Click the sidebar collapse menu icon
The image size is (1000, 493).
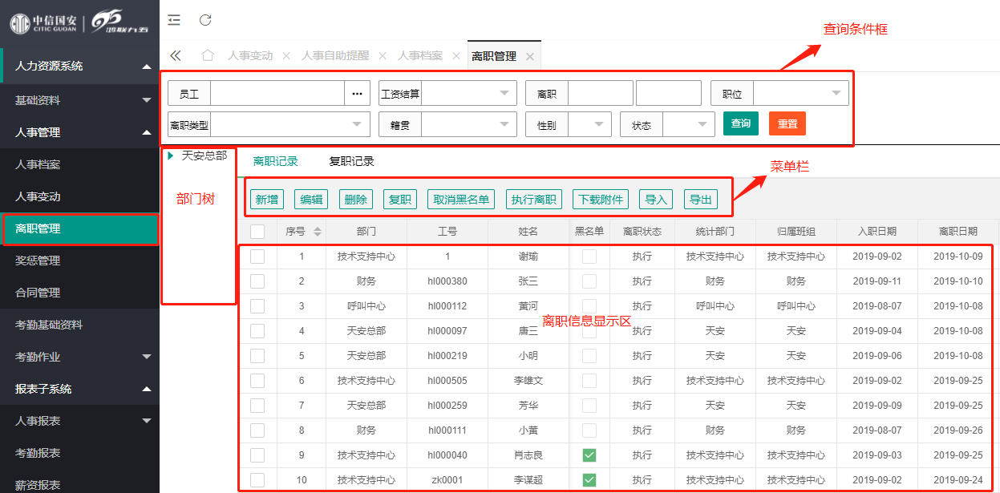pos(174,20)
